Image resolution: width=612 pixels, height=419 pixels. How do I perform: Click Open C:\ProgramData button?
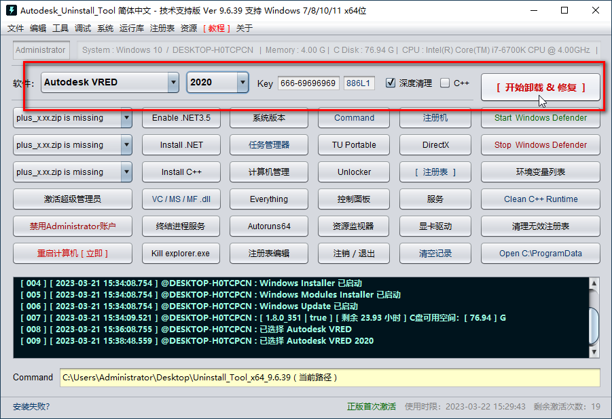tap(541, 254)
